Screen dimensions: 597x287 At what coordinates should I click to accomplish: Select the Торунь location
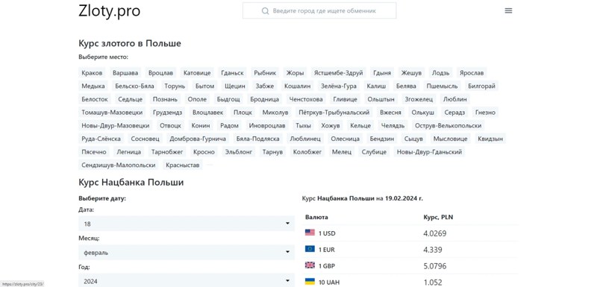[x=175, y=86]
